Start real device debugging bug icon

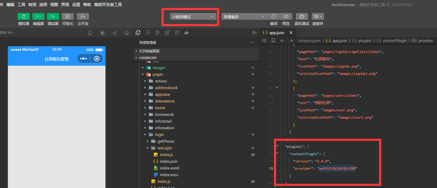(302, 16)
